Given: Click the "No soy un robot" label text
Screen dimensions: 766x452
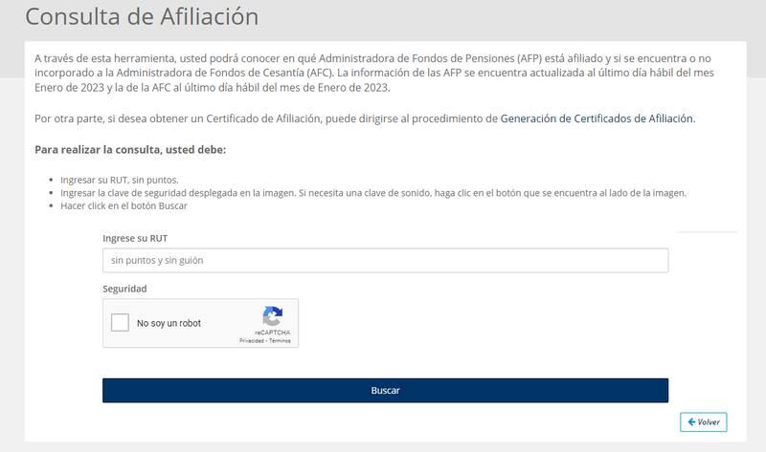Looking at the screenshot, I should pos(169,323).
